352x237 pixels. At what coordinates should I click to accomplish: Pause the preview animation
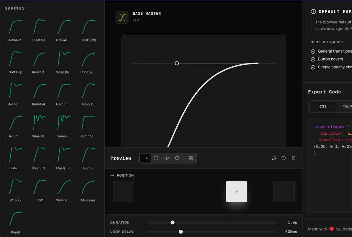pos(294,158)
